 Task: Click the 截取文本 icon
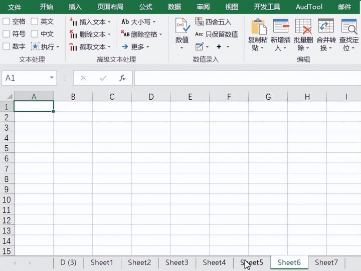(x=73, y=47)
